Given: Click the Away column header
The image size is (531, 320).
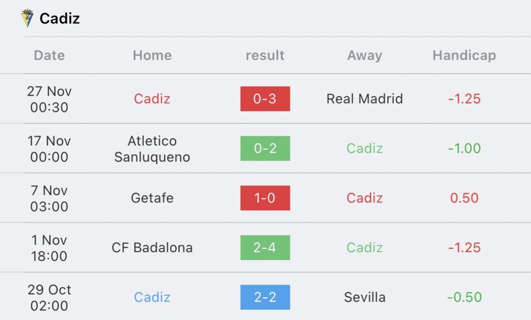Looking at the screenshot, I should point(365,55).
